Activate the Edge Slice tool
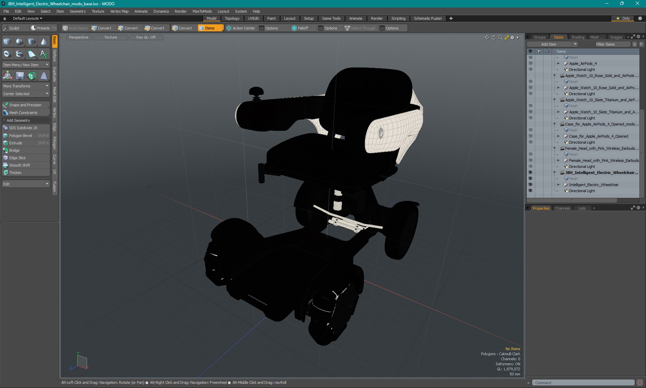Viewport: 646px width, 388px height. [26, 158]
